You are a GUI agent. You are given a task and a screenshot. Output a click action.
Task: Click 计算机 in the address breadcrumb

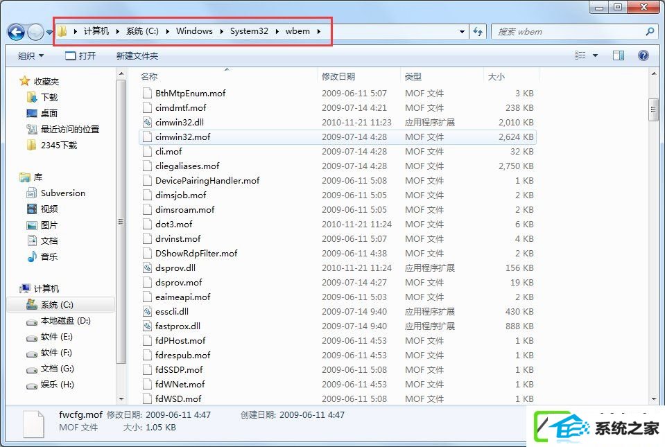pos(96,31)
